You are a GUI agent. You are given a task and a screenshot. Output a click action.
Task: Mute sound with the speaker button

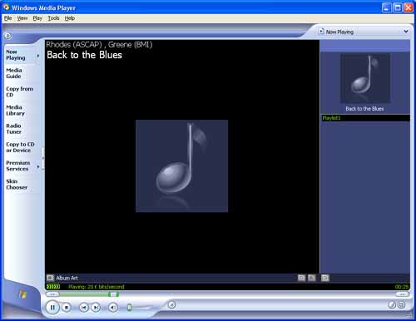tap(113, 307)
